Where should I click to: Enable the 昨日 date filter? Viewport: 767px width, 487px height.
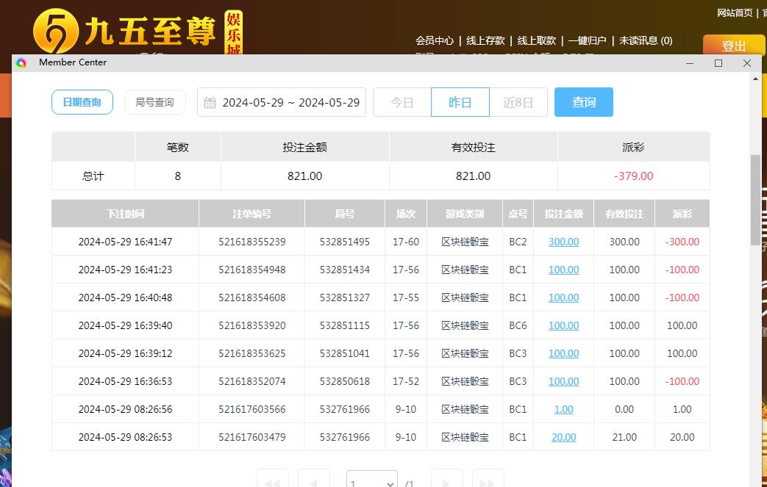pos(460,102)
